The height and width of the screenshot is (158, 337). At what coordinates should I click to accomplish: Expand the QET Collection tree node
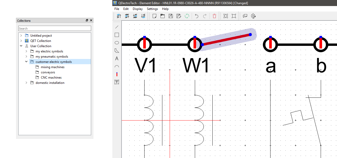(21, 41)
